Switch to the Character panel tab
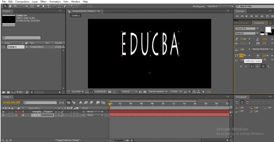The height and width of the screenshot is (142, 274). [x=259, y=23]
